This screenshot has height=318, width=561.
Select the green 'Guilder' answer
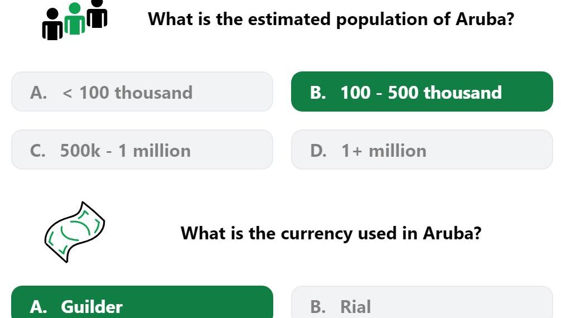point(142,302)
